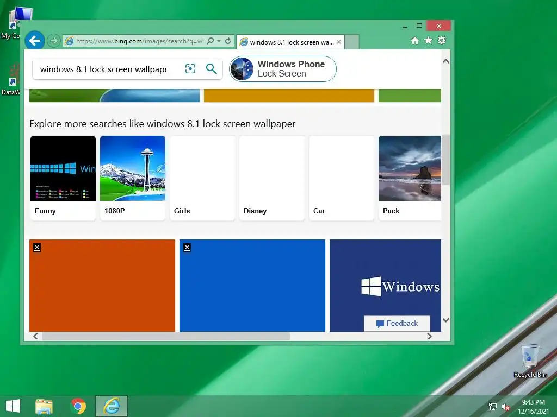The image size is (557, 417).
Task: Select the DataW desktop shortcut
Action: click(x=11, y=80)
